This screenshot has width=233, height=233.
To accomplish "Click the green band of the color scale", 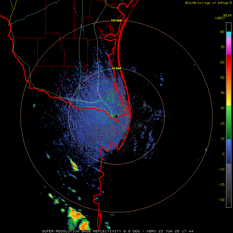I will [x=229, y=122].
